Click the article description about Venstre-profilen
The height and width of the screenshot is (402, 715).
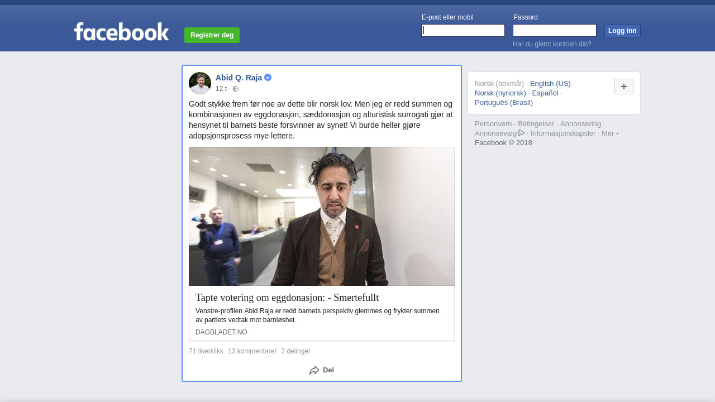click(x=317, y=315)
